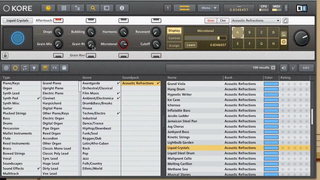Toggle the browser magnifier icon
320x180 pixels.
93,8
